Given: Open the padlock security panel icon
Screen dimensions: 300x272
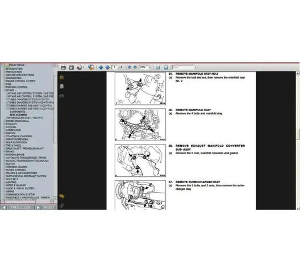Looking at the screenshot, I should [61, 76].
